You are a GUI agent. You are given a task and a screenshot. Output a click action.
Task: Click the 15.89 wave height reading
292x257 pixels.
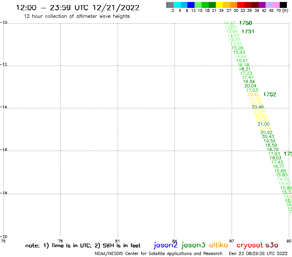280,171
